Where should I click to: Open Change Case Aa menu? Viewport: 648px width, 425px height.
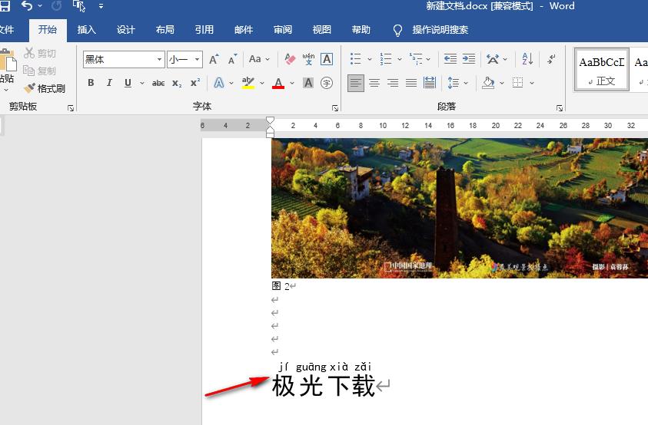(x=259, y=59)
